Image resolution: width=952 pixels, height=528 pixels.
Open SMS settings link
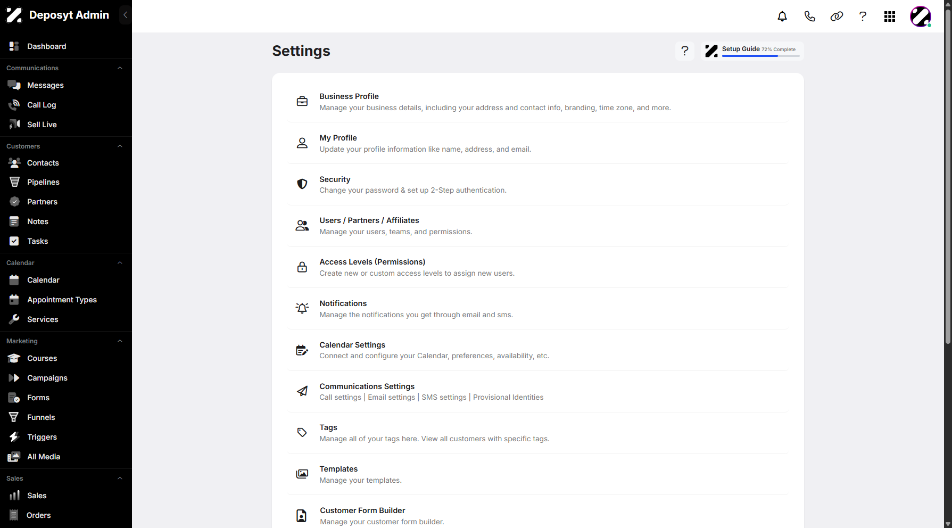pos(444,397)
